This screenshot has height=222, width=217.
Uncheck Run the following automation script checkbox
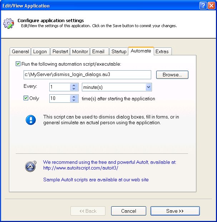[18, 64]
